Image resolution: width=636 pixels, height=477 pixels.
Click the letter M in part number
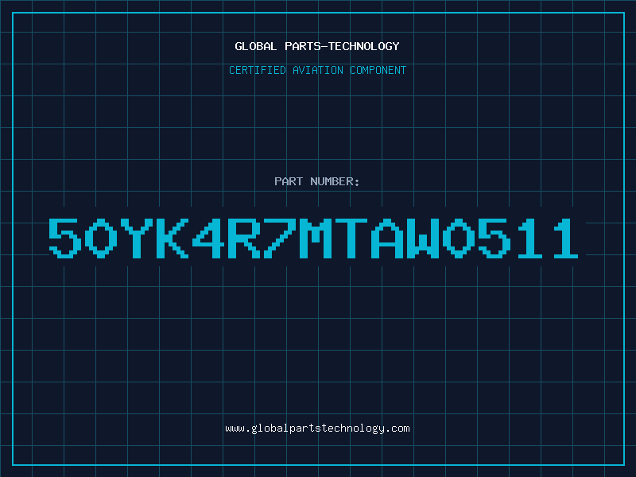pos(315,238)
